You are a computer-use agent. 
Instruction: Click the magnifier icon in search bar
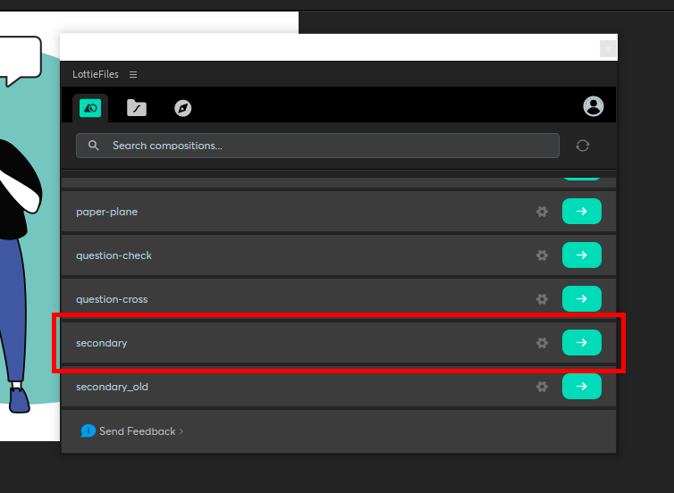tap(94, 146)
